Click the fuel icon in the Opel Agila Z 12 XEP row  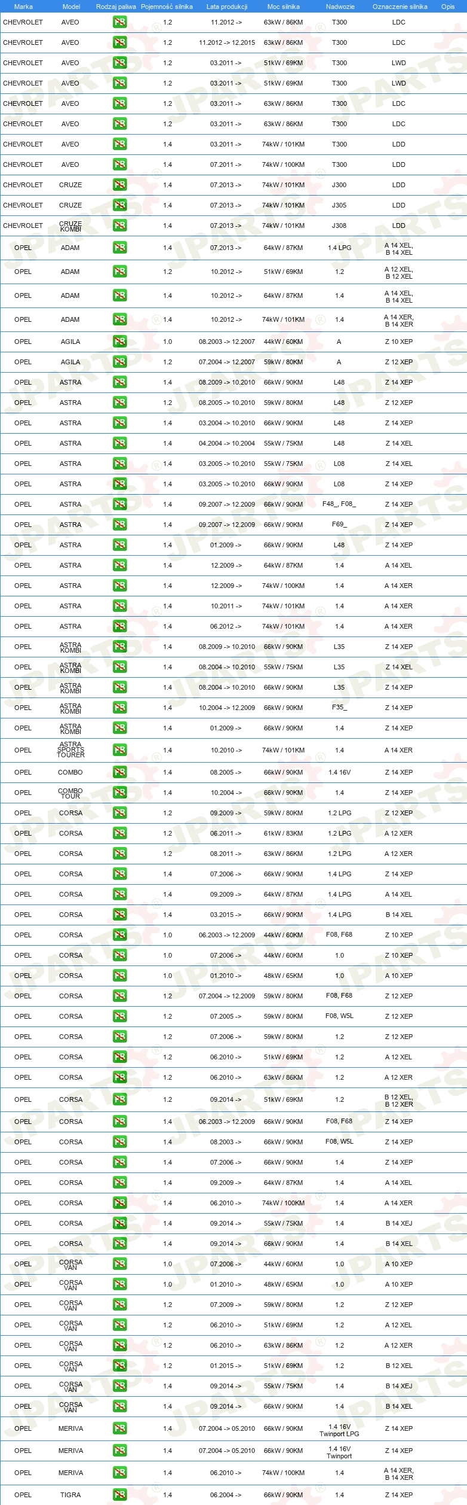pos(119,362)
